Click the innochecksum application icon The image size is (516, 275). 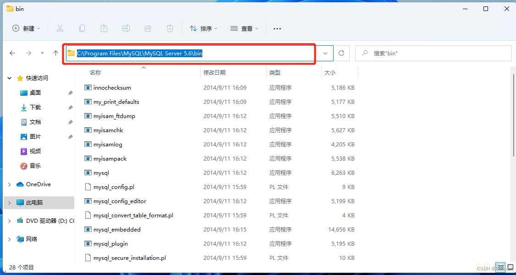88,88
